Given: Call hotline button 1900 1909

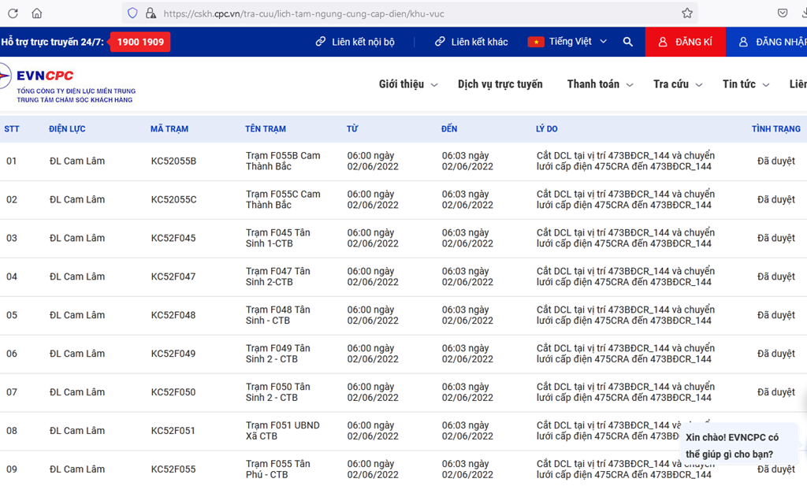Looking at the screenshot, I should (139, 42).
